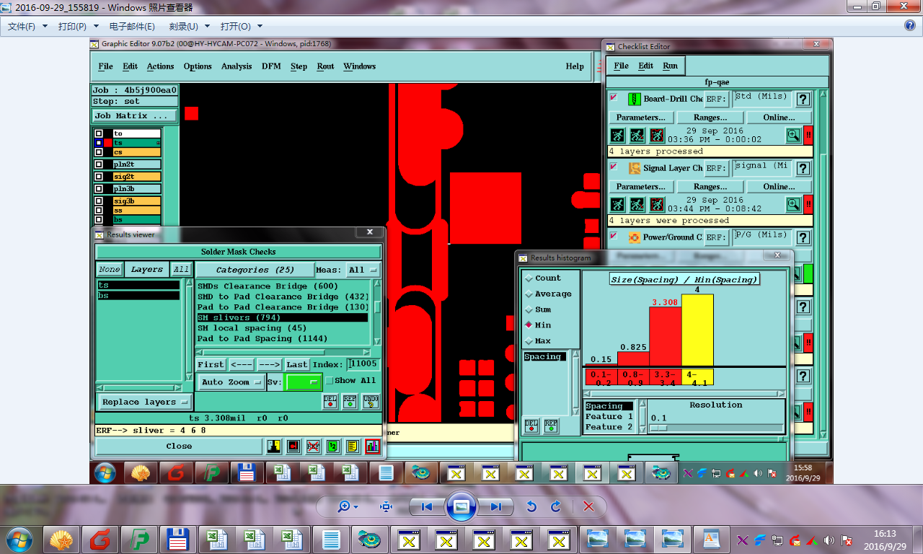Select the Max radio option
Image resolution: width=923 pixels, height=554 pixels.
529,341
